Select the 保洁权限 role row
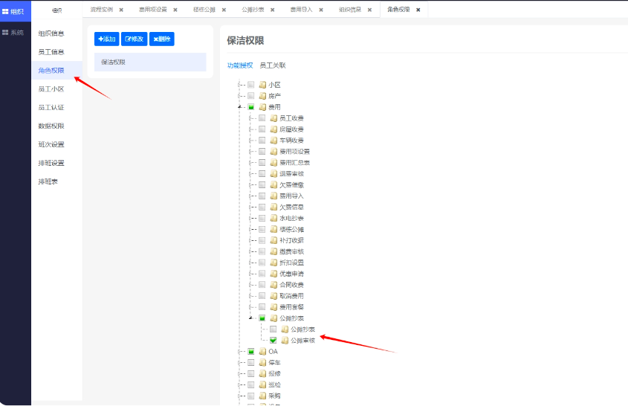Viewport: 628px width, 412px height. click(x=150, y=62)
